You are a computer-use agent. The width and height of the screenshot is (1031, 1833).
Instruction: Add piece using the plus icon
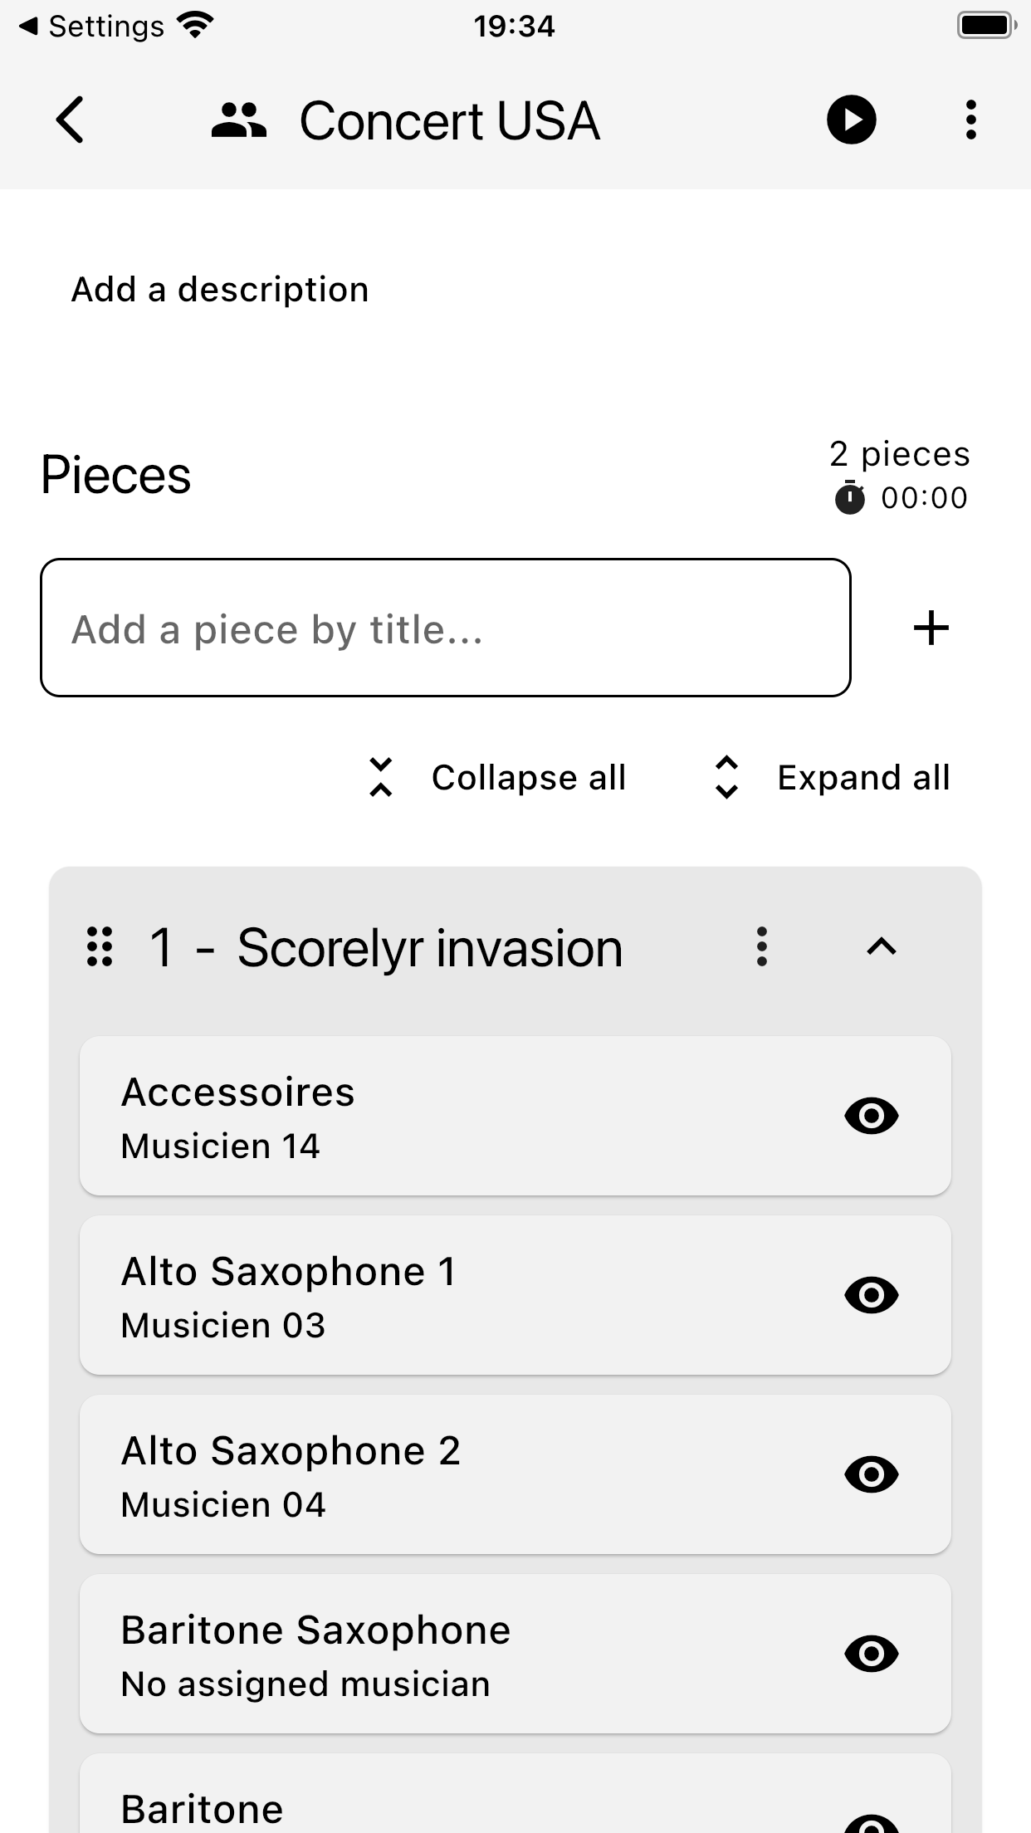[931, 628]
